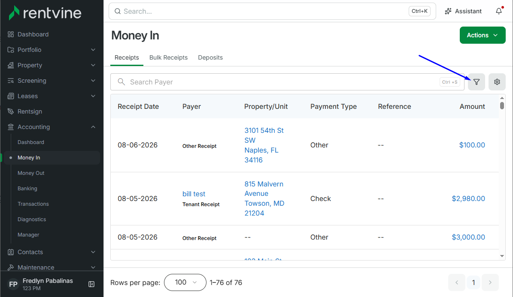
Task: Click the Maintenance wrench icon
Action: (x=11, y=267)
